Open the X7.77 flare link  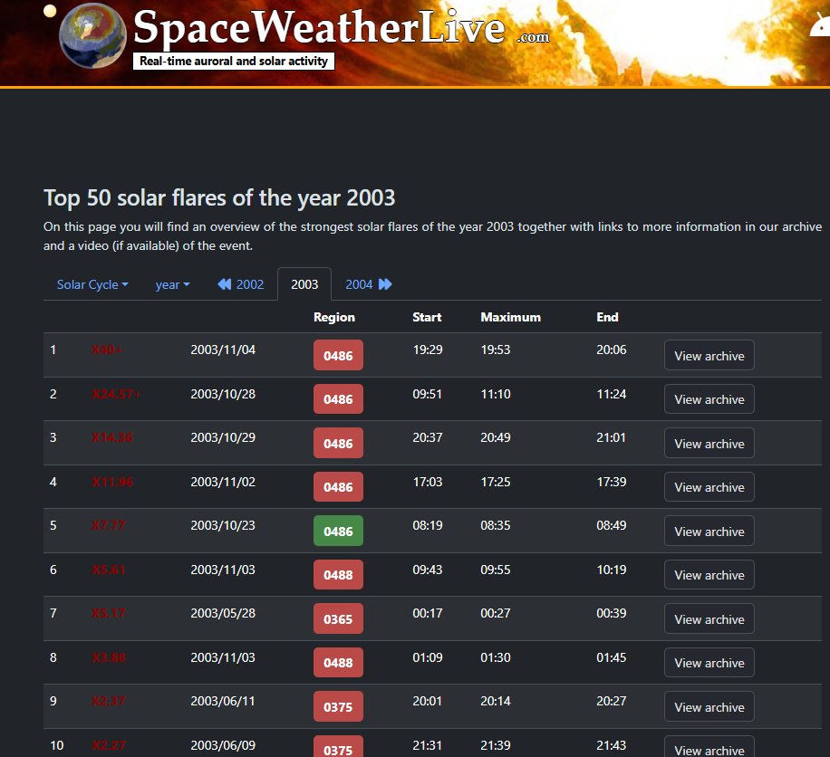pyautogui.click(x=109, y=525)
